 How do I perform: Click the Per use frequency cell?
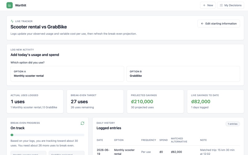coord(146,152)
